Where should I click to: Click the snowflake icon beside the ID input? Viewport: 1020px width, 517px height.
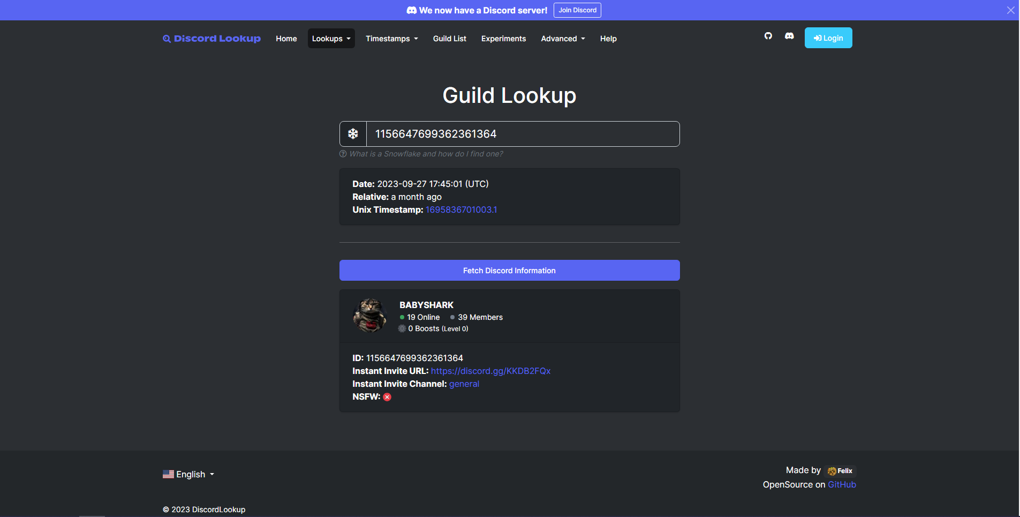point(353,134)
